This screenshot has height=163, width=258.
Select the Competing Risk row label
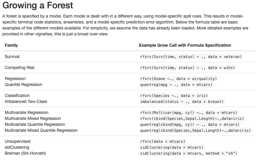[20, 68]
